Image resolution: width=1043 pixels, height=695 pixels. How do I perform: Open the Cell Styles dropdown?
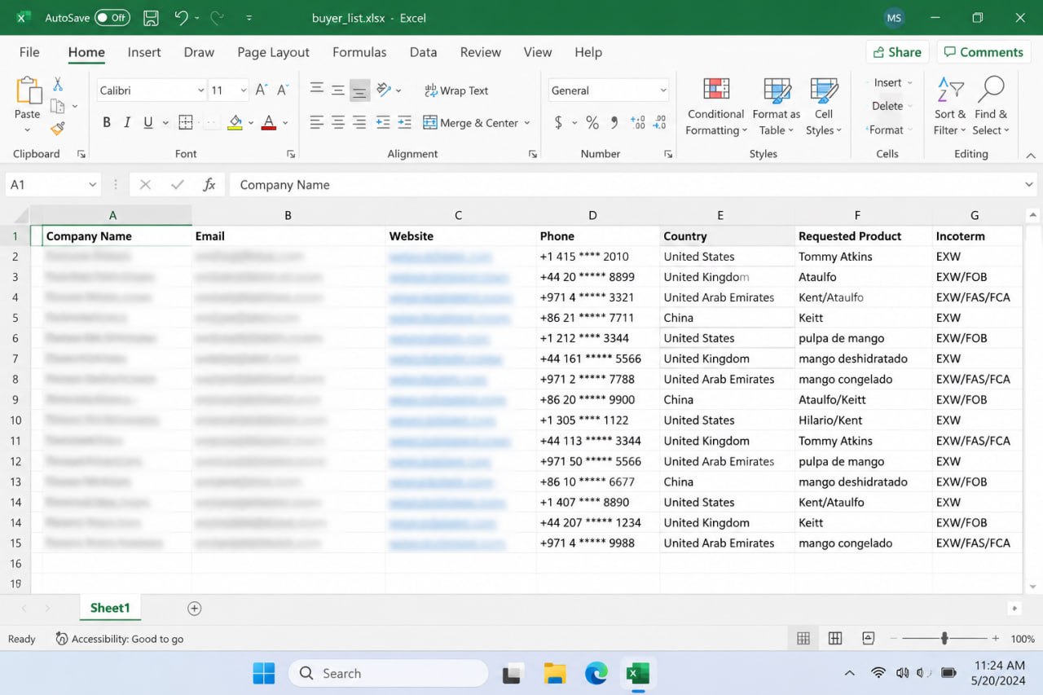(824, 106)
